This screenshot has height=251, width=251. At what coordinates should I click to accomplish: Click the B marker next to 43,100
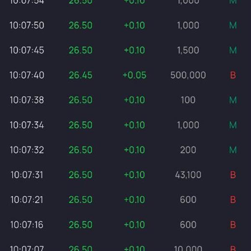[x=233, y=174]
